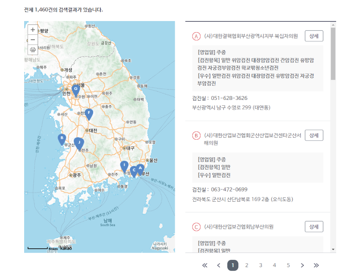Open 상세 for 대한산업보건협회남부산의원
The image size is (353, 274).
pos(314,227)
